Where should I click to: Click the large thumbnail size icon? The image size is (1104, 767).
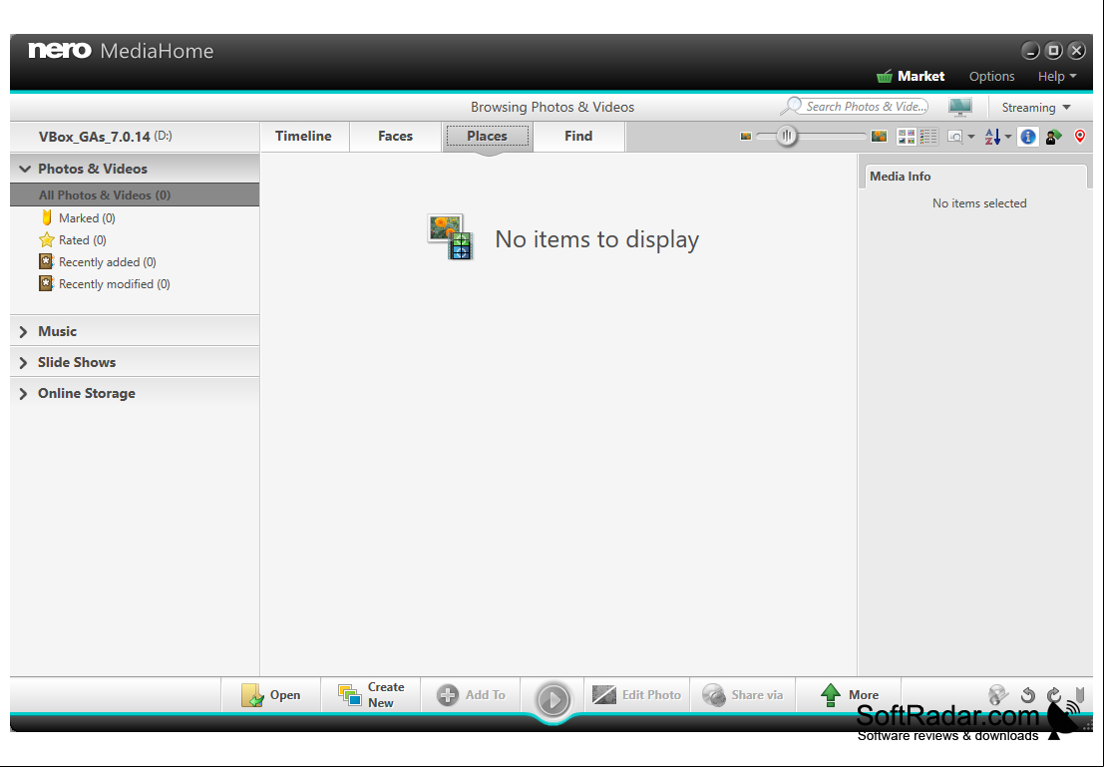[879, 136]
